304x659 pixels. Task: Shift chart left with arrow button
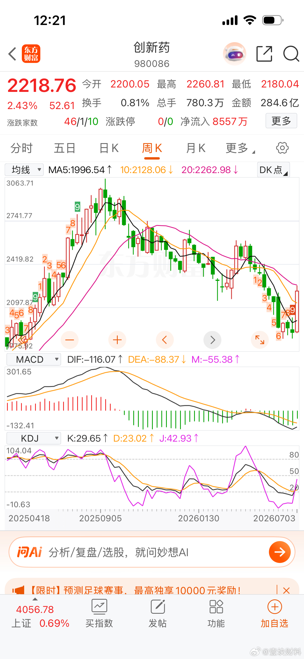pos(165,340)
